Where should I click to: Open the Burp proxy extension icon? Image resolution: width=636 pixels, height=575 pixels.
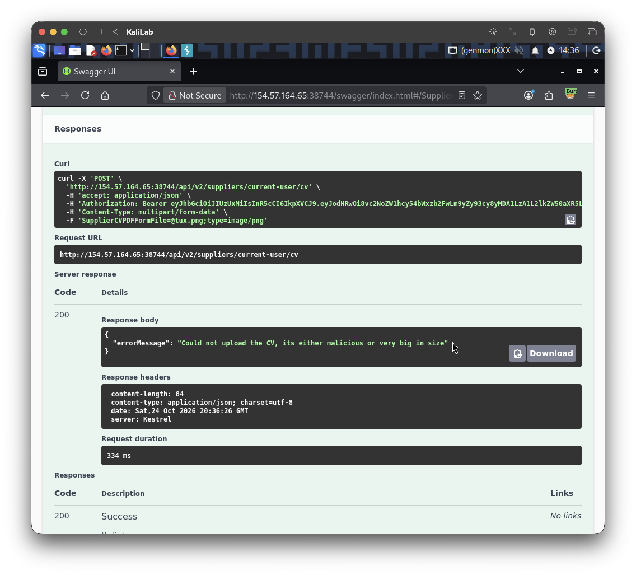pos(570,94)
